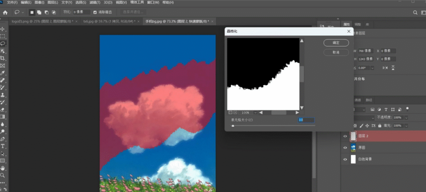
Task: Toggle lock position icon in Layers panel
Action: pos(367,126)
